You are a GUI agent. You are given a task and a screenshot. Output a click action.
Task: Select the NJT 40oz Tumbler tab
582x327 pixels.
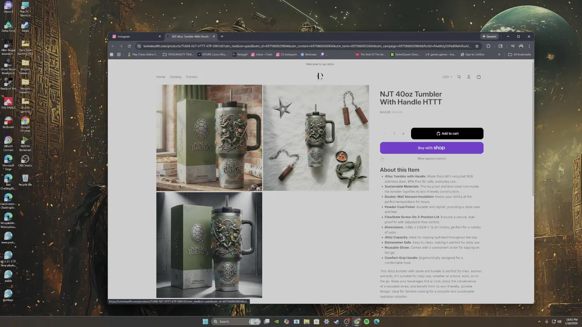(191, 36)
